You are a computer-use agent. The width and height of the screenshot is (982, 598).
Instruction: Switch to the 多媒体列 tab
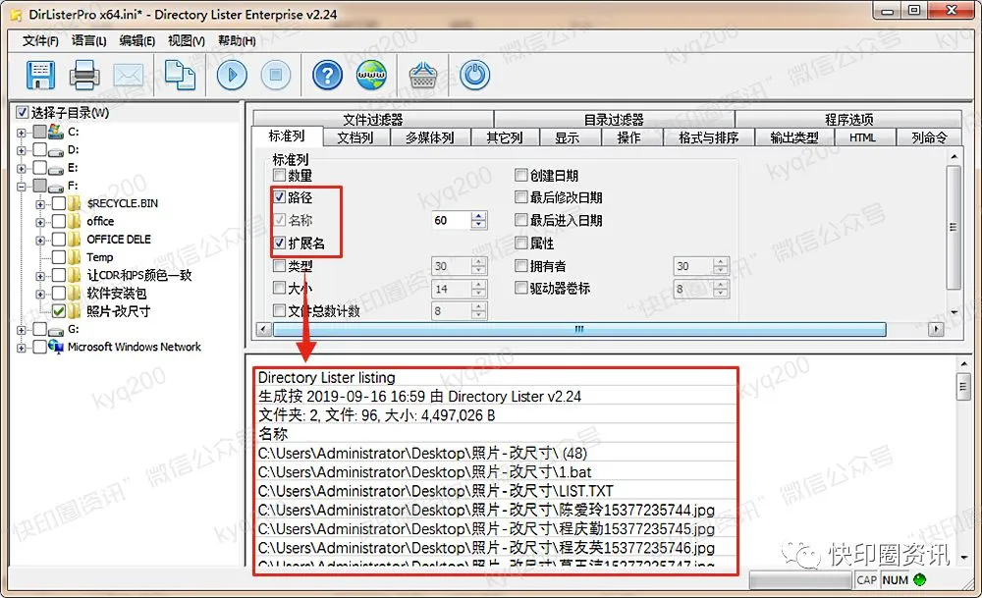pyautogui.click(x=430, y=137)
